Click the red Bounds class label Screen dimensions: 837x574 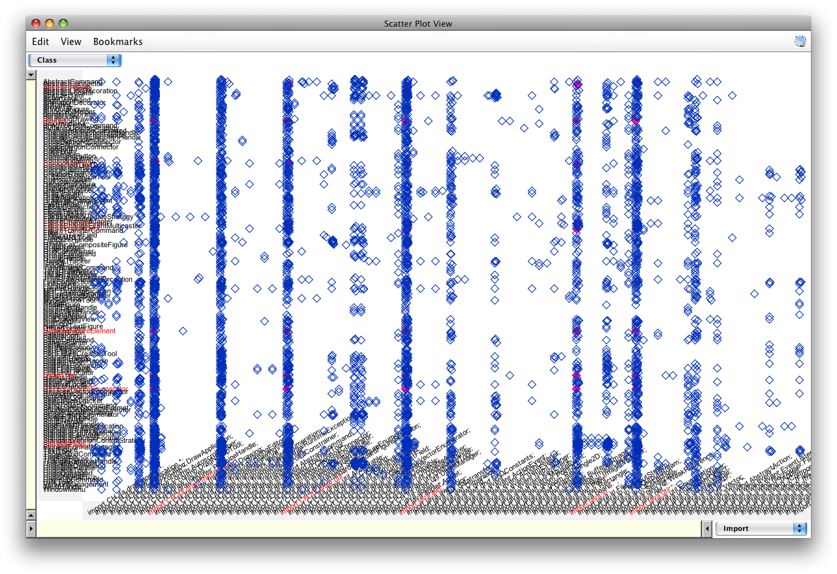(53, 121)
